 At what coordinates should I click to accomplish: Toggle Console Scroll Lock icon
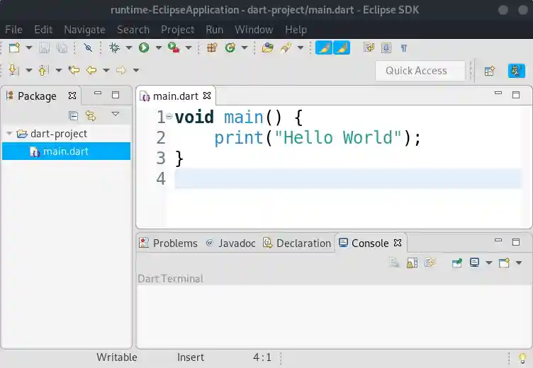(412, 263)
